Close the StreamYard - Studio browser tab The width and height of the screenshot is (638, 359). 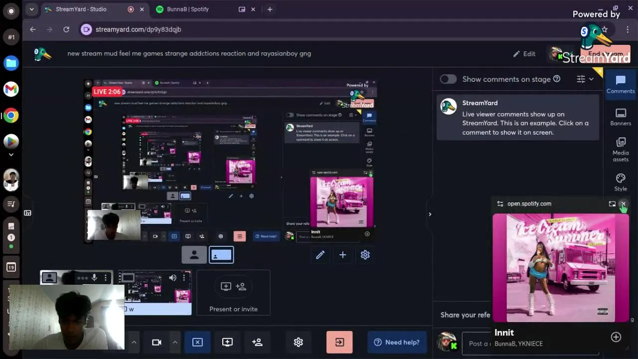142,9
